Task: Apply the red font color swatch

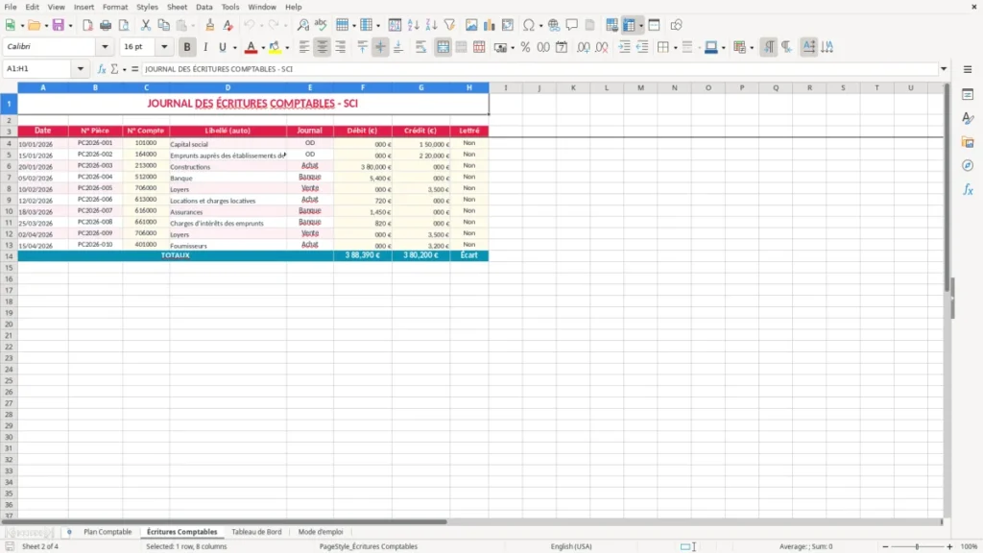Action: (x=251, y=47)
